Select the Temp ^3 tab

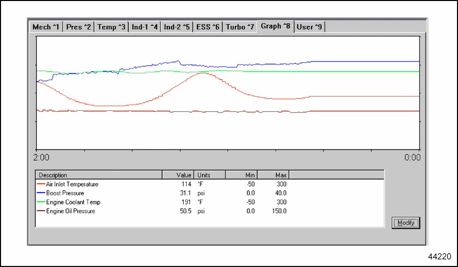(111, 27)
